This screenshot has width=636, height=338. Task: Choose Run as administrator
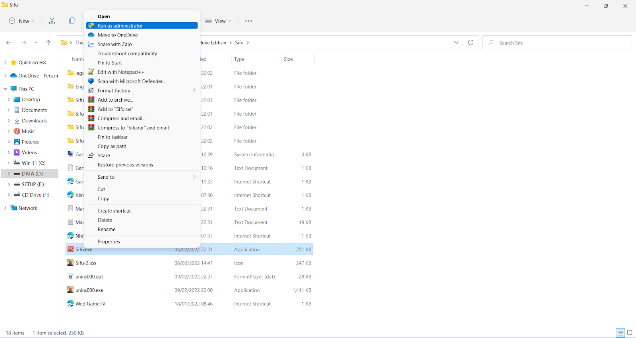click(x=142, y=25)
